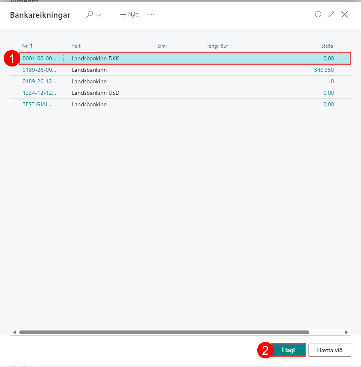Sort by the Nr. column header

pos(27,46)
